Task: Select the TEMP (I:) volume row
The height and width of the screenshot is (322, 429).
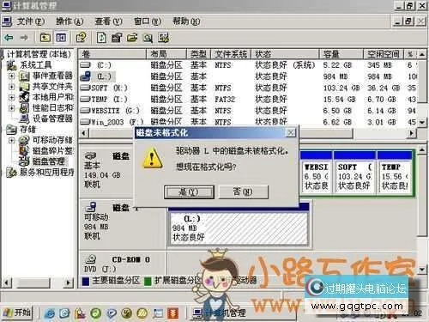Action: click(x=248, y=99)
